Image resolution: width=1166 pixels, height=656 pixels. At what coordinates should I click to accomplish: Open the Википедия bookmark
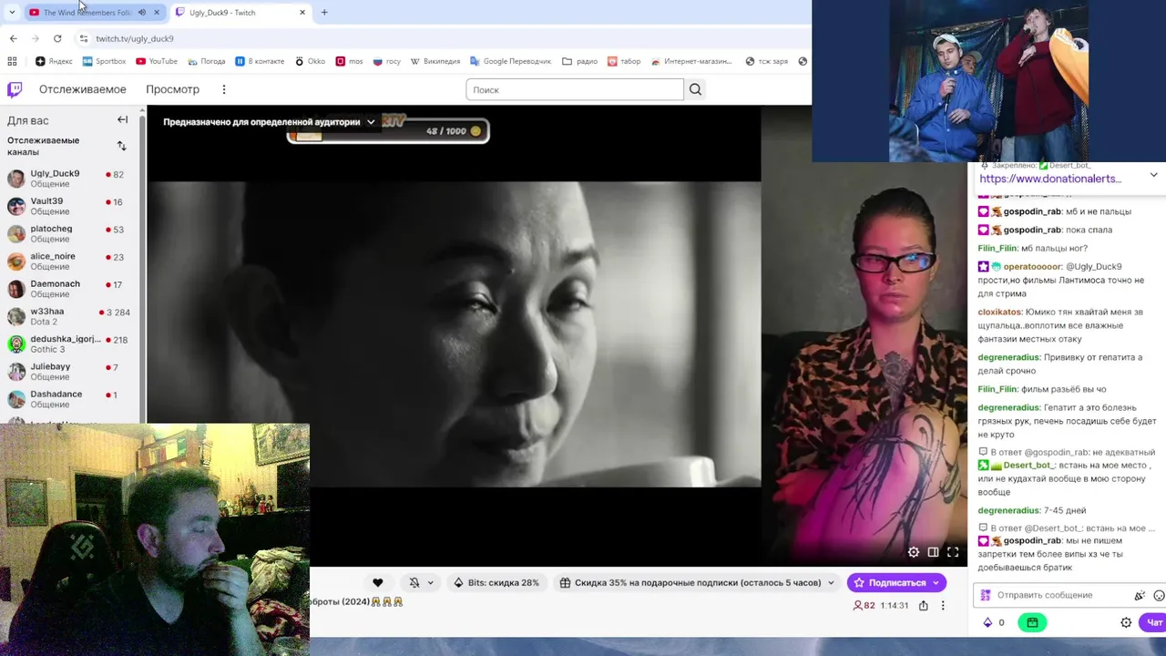pos(435,61)
